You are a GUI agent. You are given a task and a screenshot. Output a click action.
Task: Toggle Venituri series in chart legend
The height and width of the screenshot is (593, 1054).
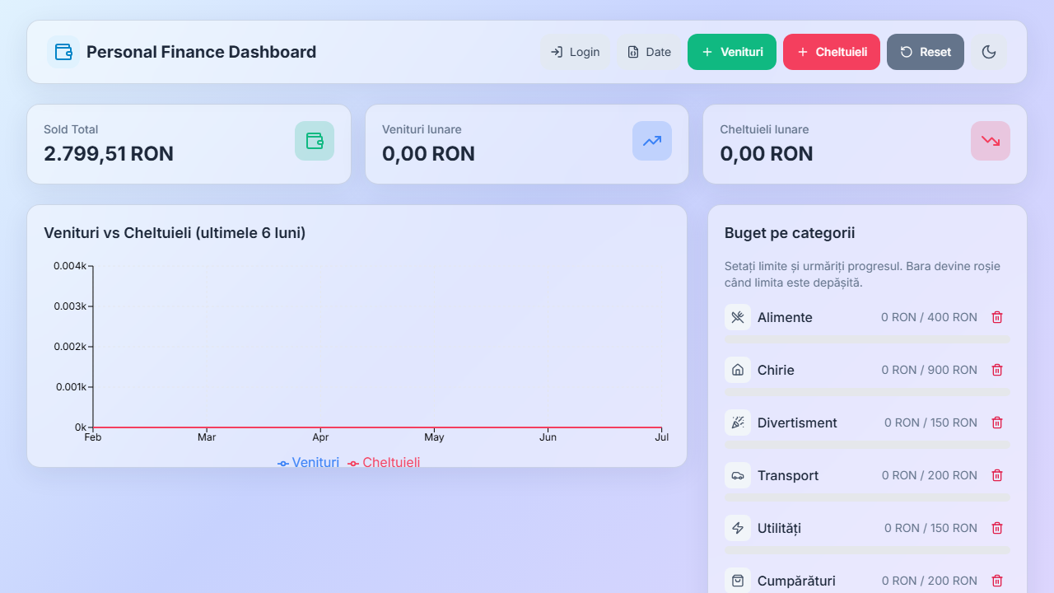tap(309, 463)
